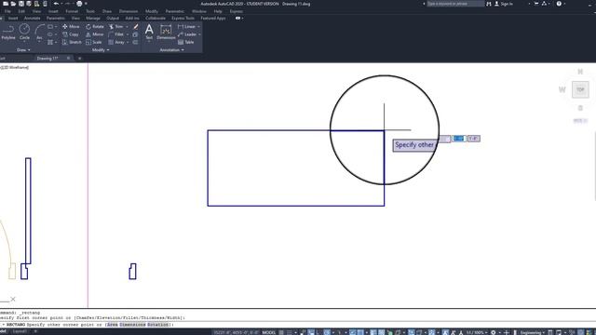Click the Plot printer icon
Viewport: 596px width, 335px height.
tap(79, 4)
